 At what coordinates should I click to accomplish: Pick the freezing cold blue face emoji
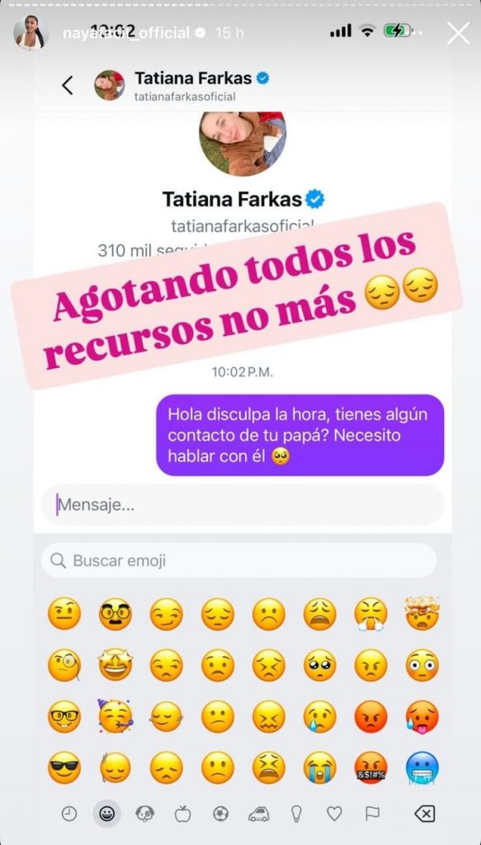pos(422,768)
